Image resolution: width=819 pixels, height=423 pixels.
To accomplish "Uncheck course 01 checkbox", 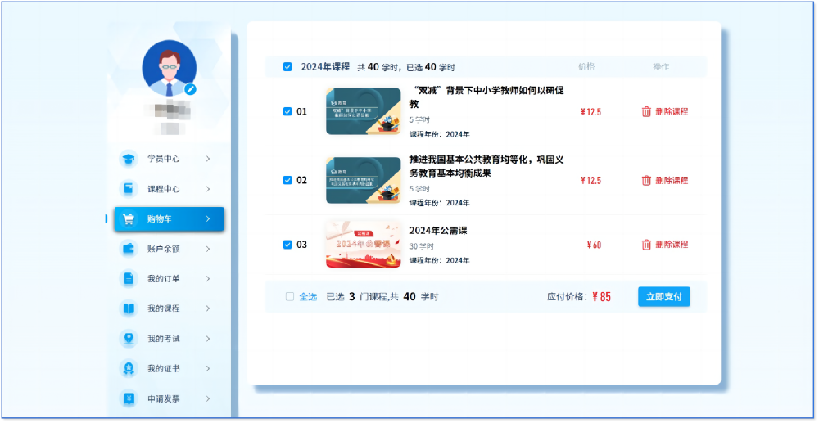I will (287, 111).
